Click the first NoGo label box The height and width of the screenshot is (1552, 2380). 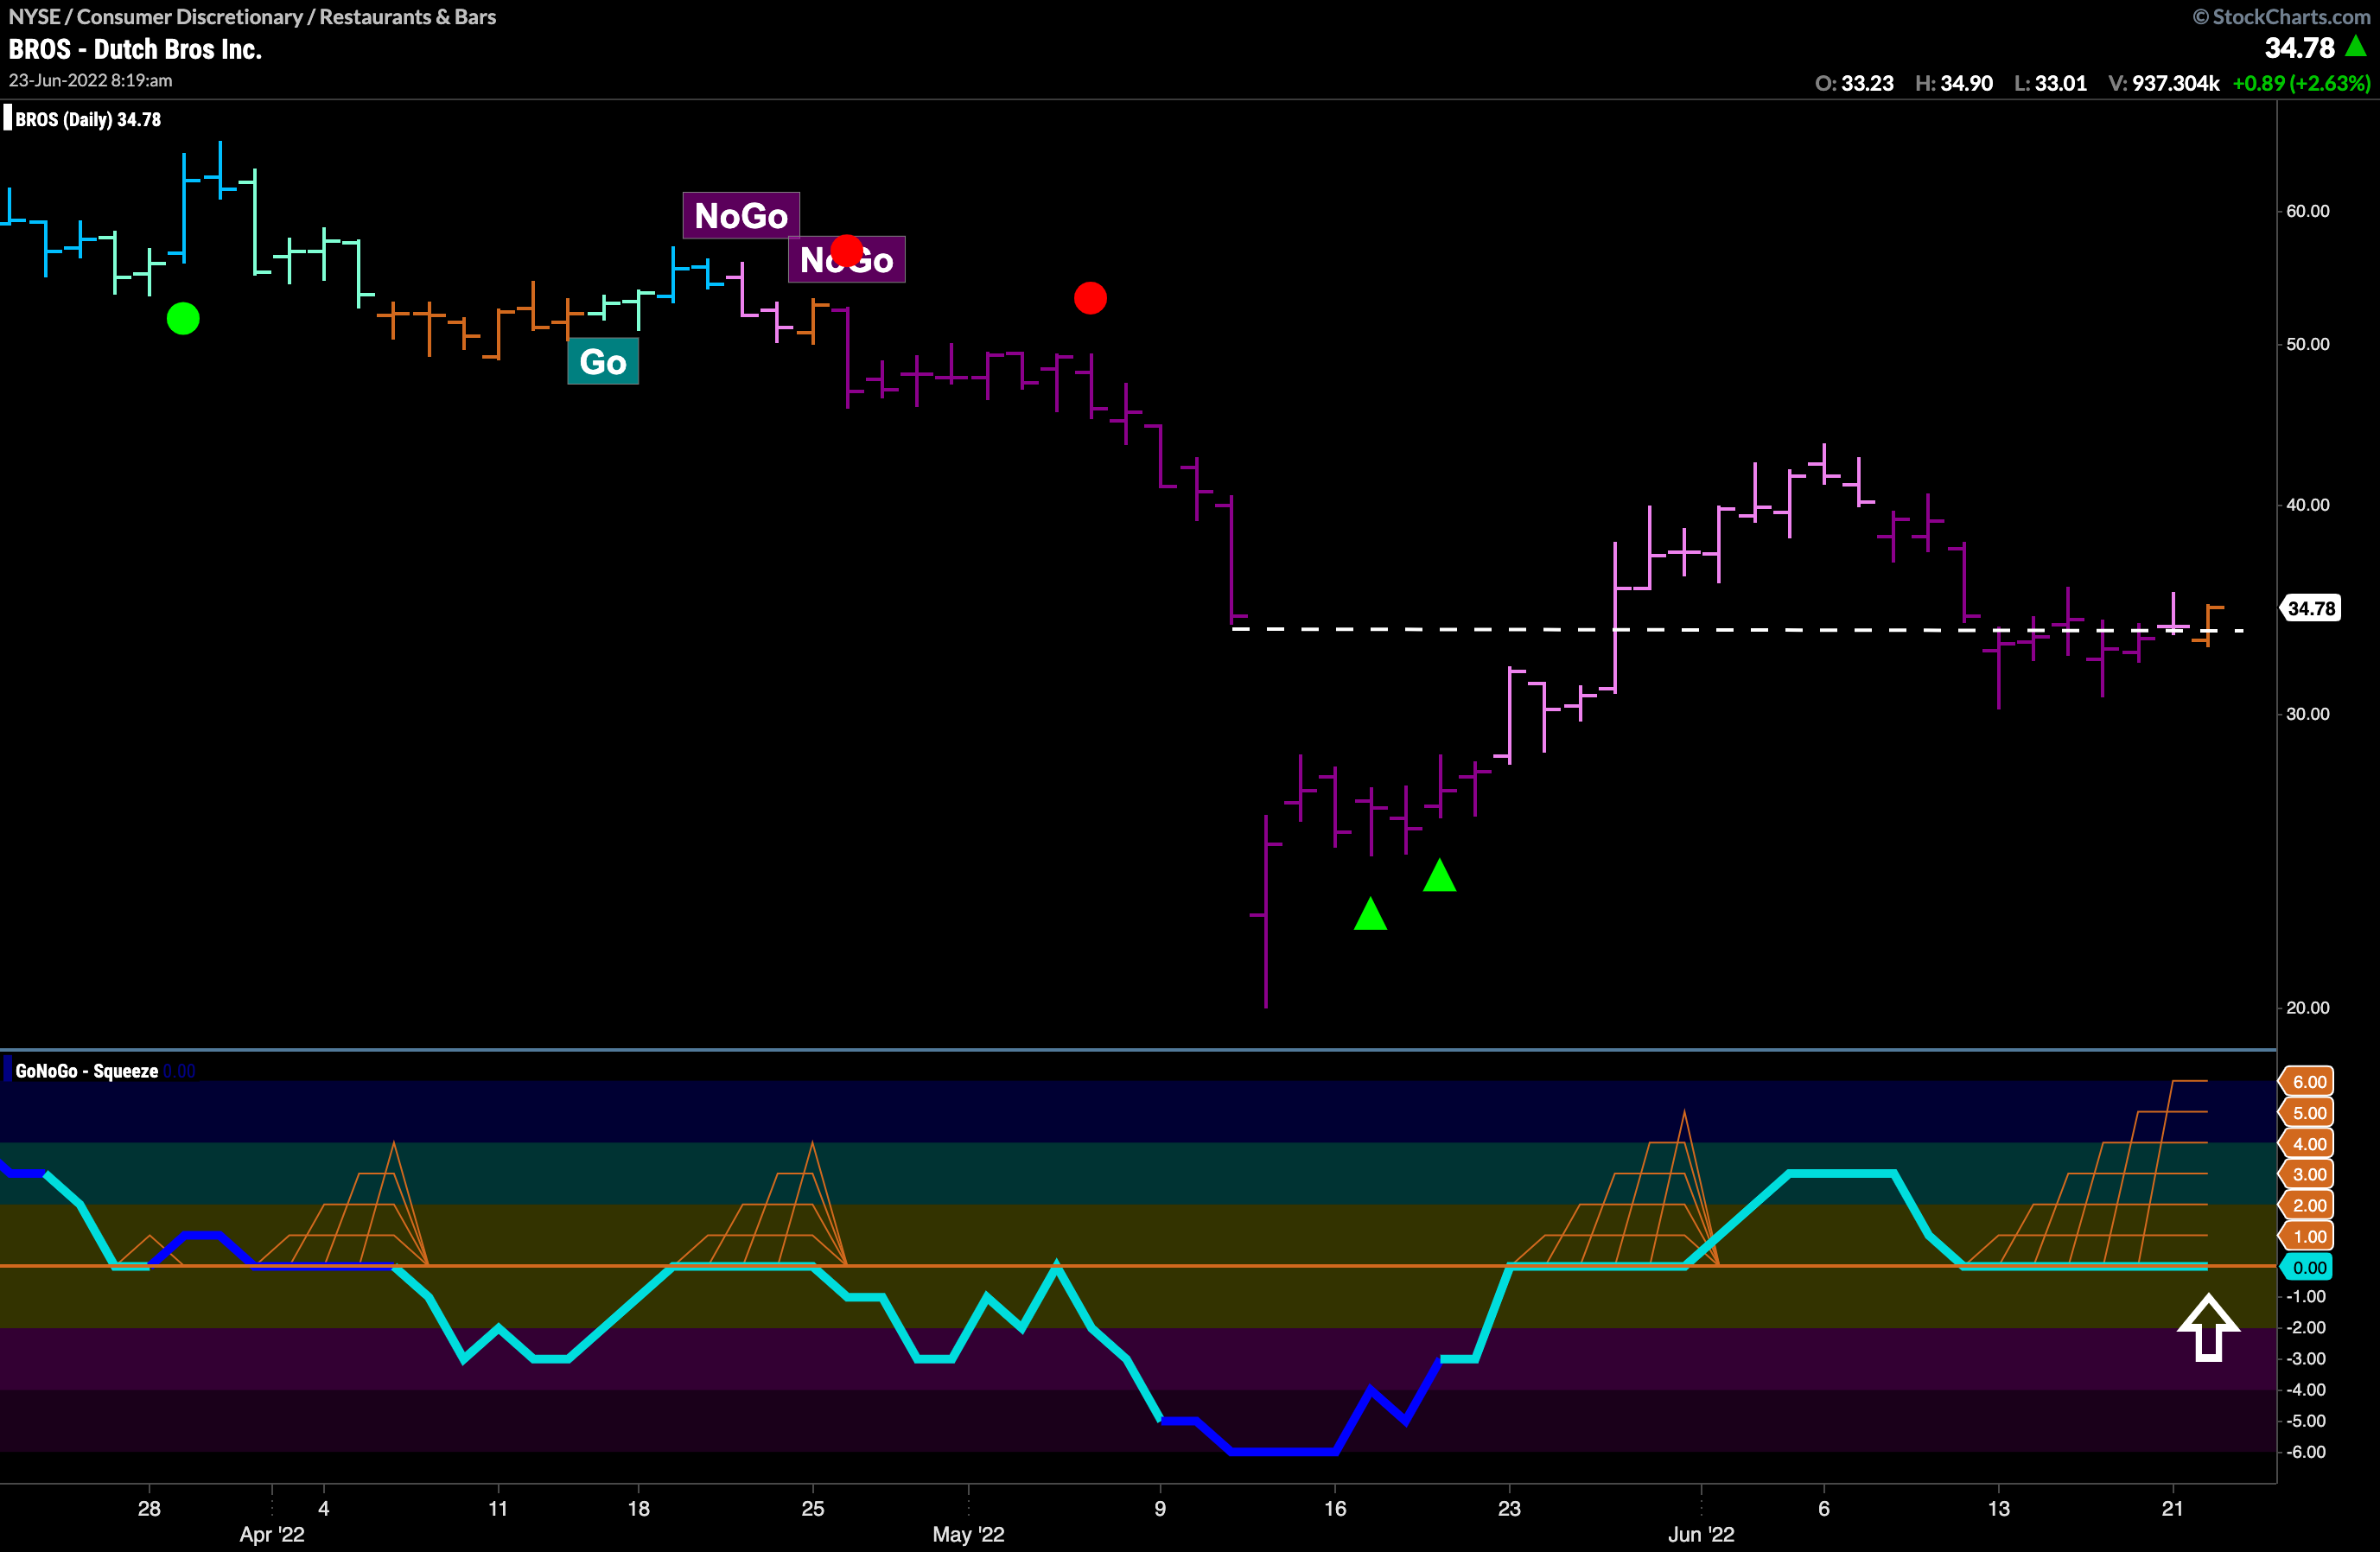click(x=741, y=215)
